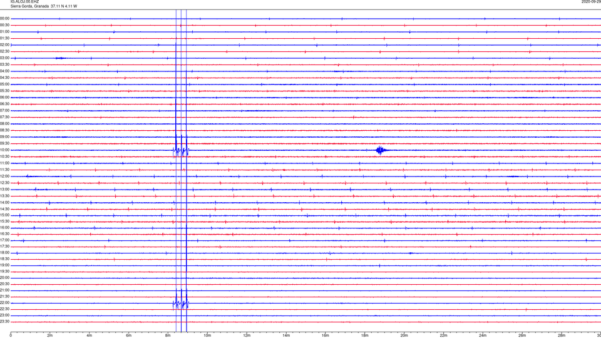Select the 13:00 trace time label
Image resolution: width=601 pixels, height=338 pixels.
tap(4, 189)
